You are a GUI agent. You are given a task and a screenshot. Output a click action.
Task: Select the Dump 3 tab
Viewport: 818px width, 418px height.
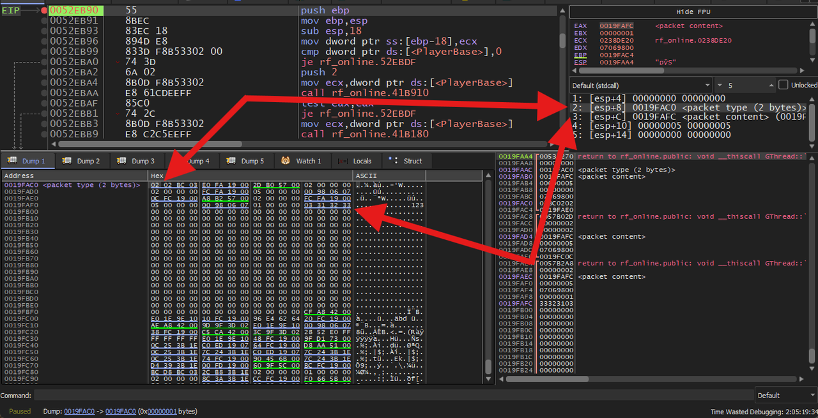click(137, 161)
